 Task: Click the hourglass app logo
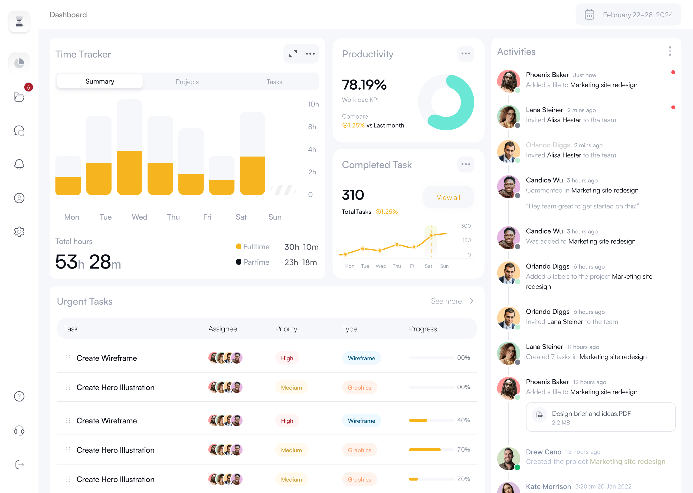pyautogui.click(x=19, y=22)
